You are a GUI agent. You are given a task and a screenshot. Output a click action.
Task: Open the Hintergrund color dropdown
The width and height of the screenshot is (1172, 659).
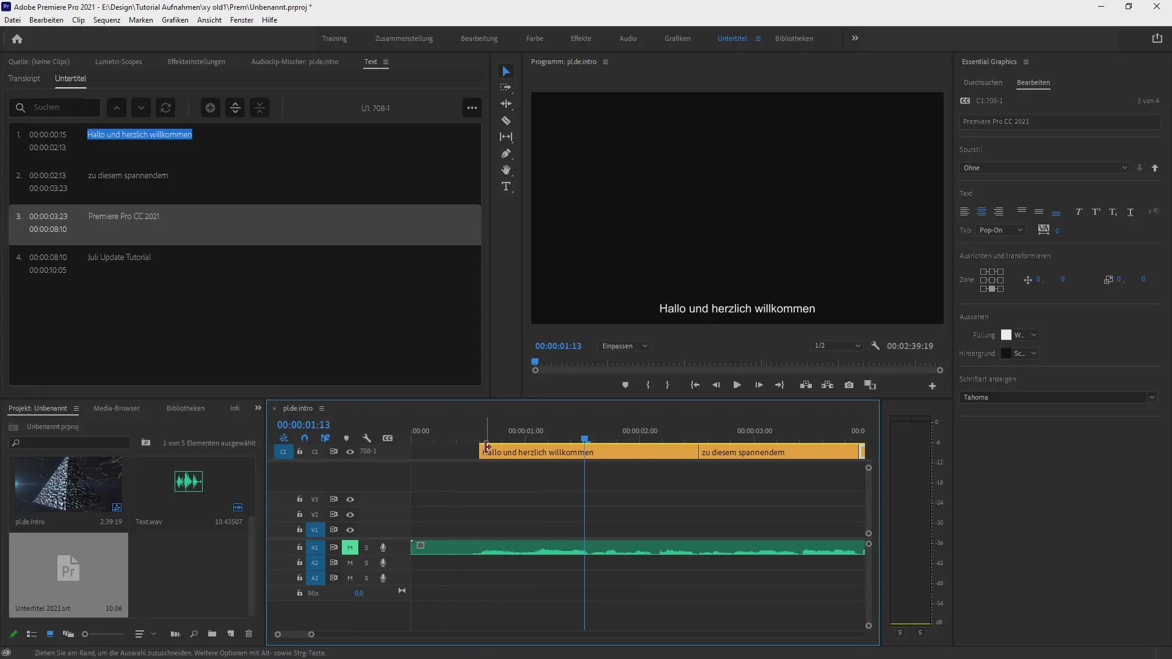pyautogui.click(x=1034, y=353)
